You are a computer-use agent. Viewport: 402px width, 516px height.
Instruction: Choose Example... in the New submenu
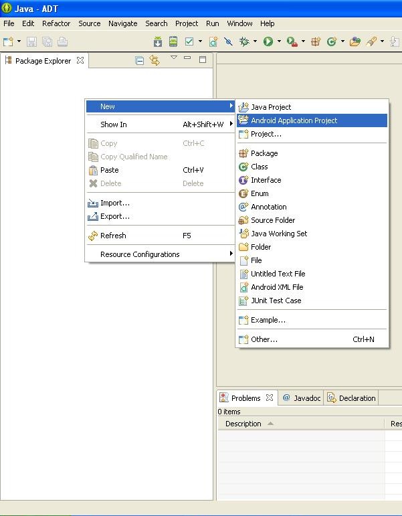pyautogui.click(x=312, y=320)
